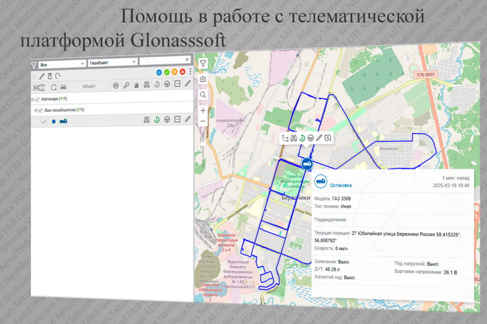Toggle the green checkmark status filter circle
The height and width of the screenshot is (324, 487).
[167, 72]
